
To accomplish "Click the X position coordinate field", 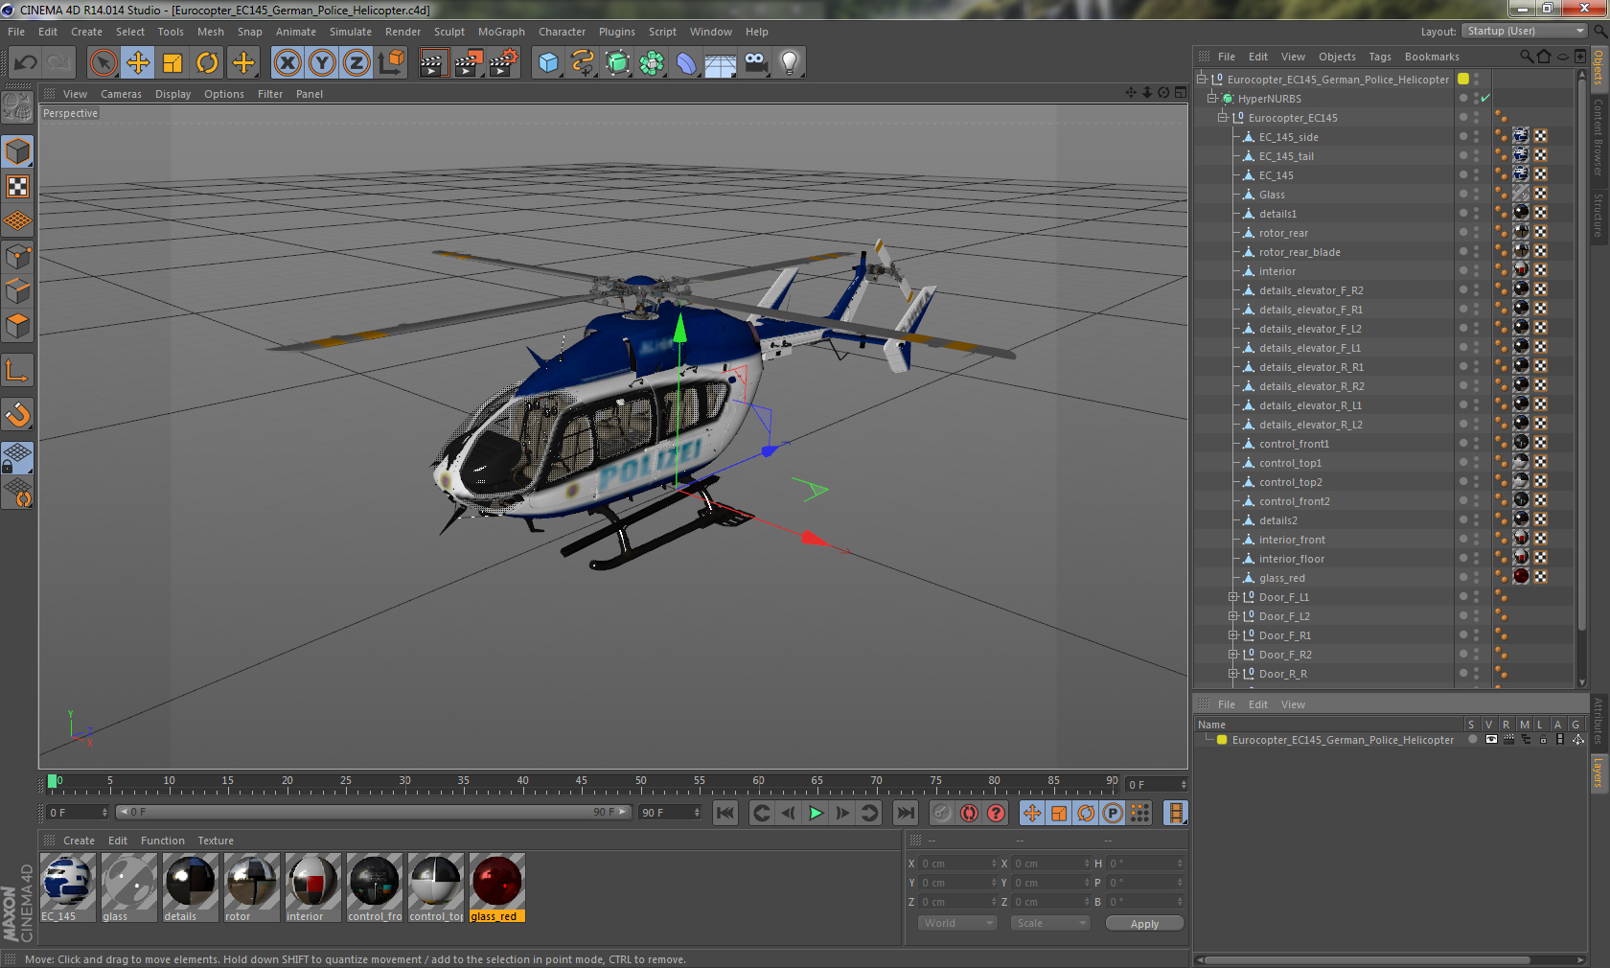I will pyautogui.click(x=957, y=864).
